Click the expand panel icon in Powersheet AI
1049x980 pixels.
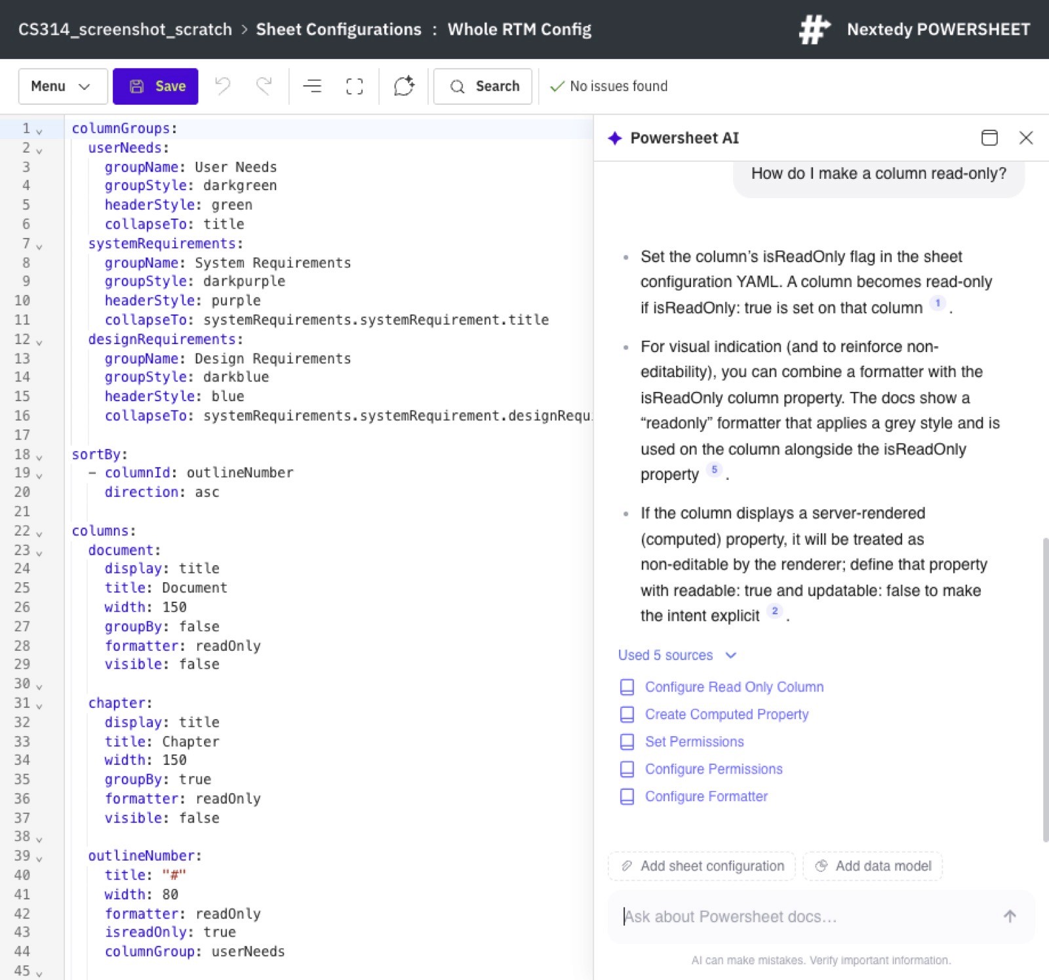click(989, 138)
